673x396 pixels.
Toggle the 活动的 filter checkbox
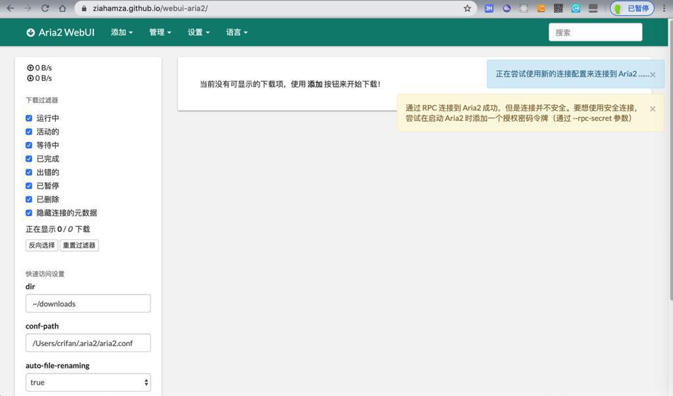[x=29, y=132]
